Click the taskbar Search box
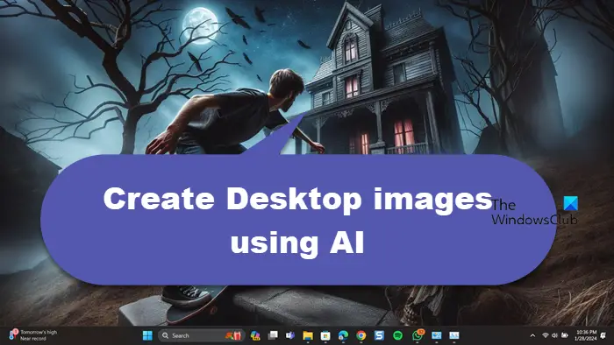The image size is (614, 345). click(201, 335)
